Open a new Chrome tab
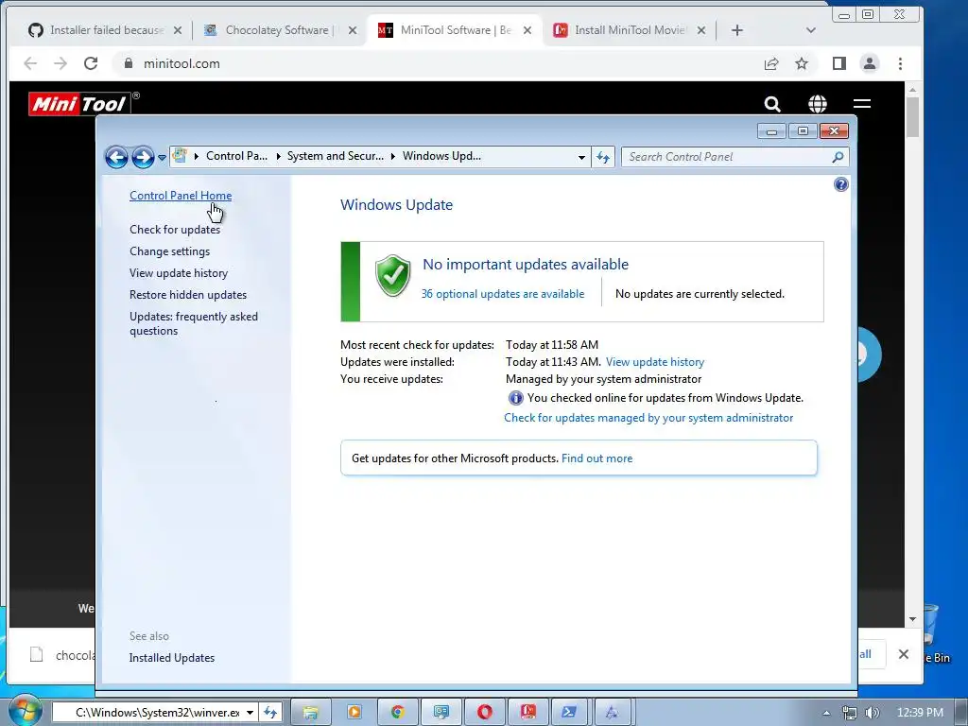 [737, 30]
